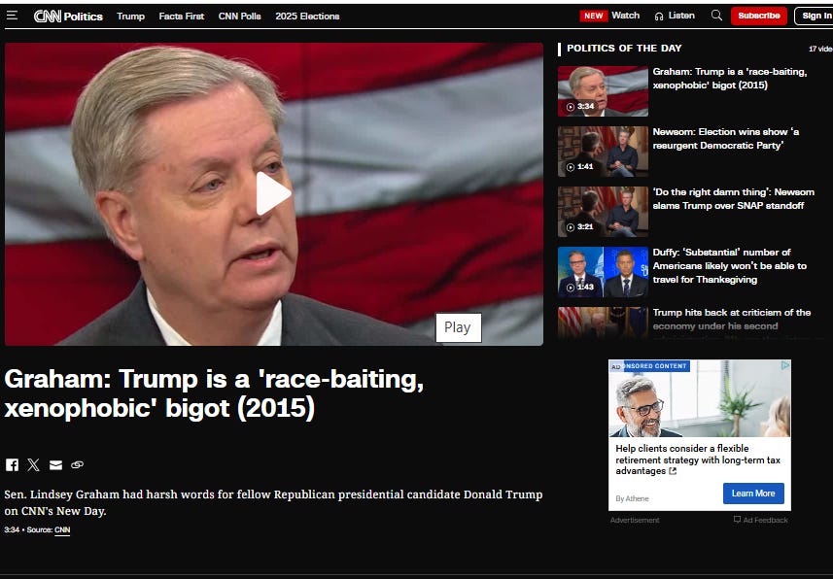The height and width of the screenshot is (579, 833).
Task: Open 'Newsom: Election wins show' headline
Action: coord(726,138)
